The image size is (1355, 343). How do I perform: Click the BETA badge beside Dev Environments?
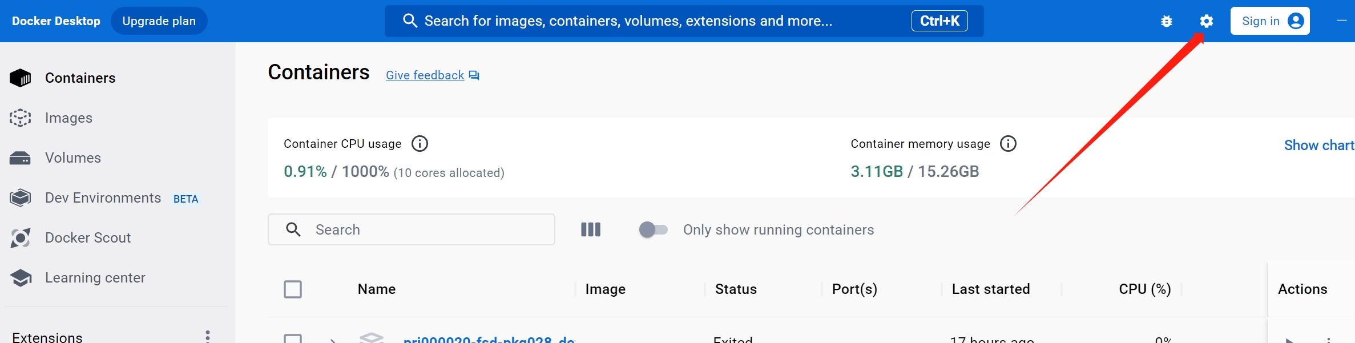(186, 199)
